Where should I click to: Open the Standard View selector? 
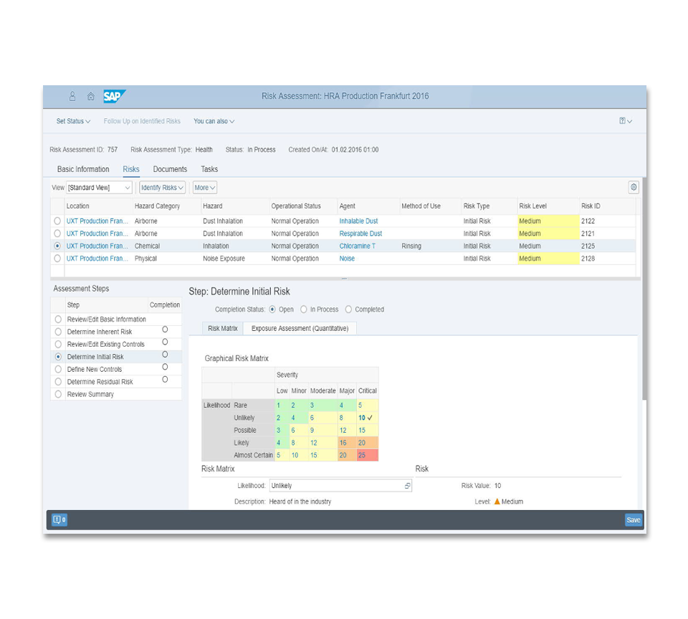click(x=100, y=188)
